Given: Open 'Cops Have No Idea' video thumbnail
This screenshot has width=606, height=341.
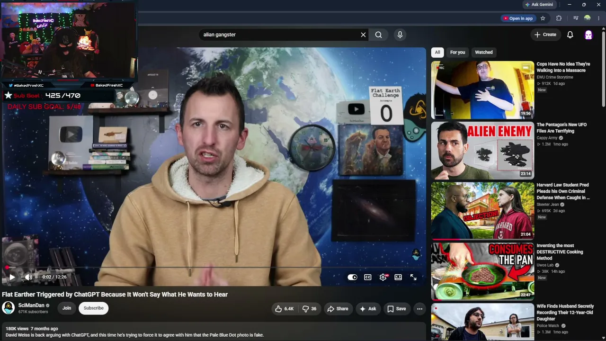Looking at the screenshot, I should [482, 90].
